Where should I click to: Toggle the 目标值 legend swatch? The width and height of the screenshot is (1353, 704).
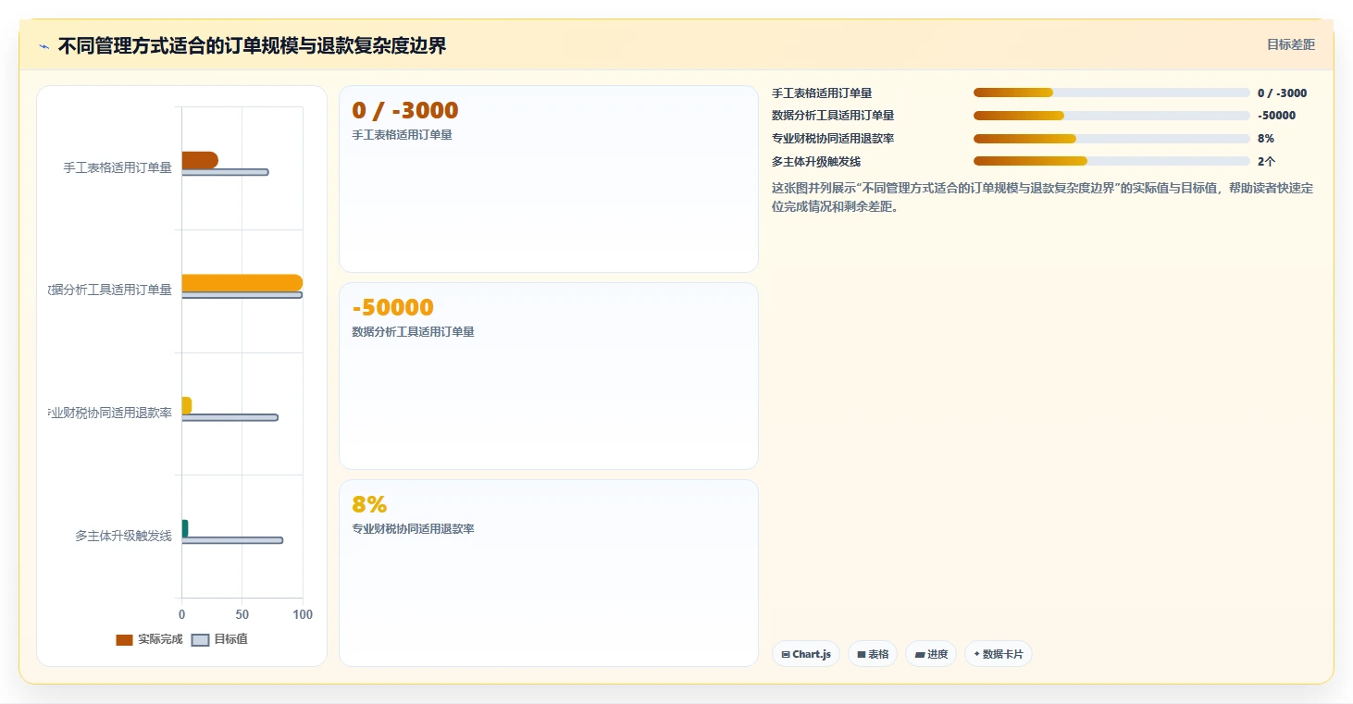click(201, 640)
